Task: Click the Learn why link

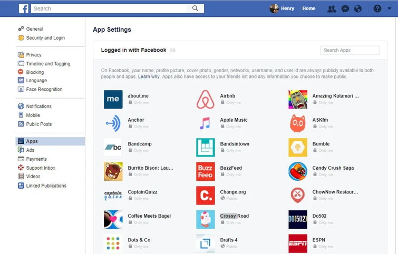Action: pyautogui.click(x=149, y=77)
